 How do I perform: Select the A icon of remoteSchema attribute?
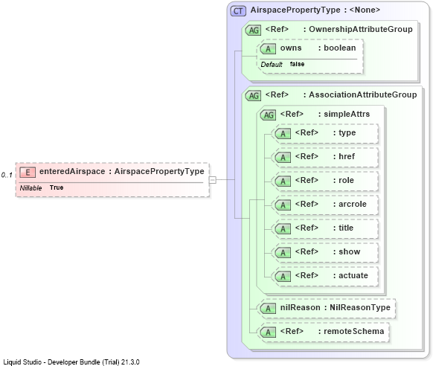268,333
